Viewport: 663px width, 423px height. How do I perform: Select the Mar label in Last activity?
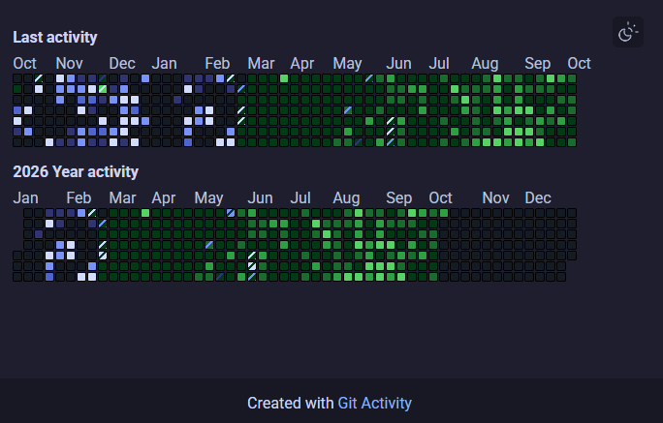pos(262,64)
